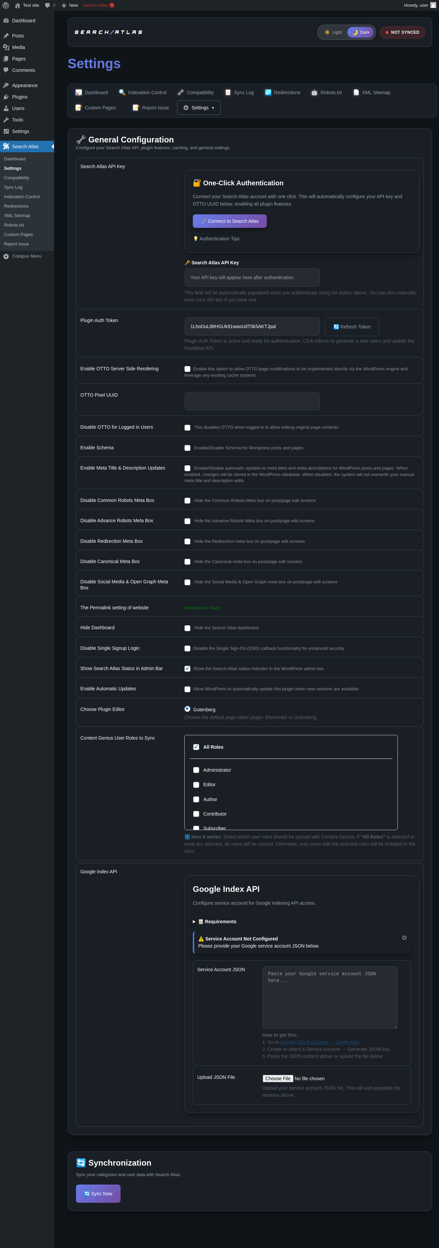This screenshot has height=1248, width=439.
Task: Click the Appearance paintbrush icon
Action: (6, 85)
